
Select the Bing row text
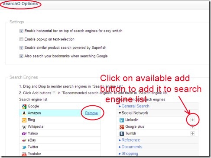(31, 120)
